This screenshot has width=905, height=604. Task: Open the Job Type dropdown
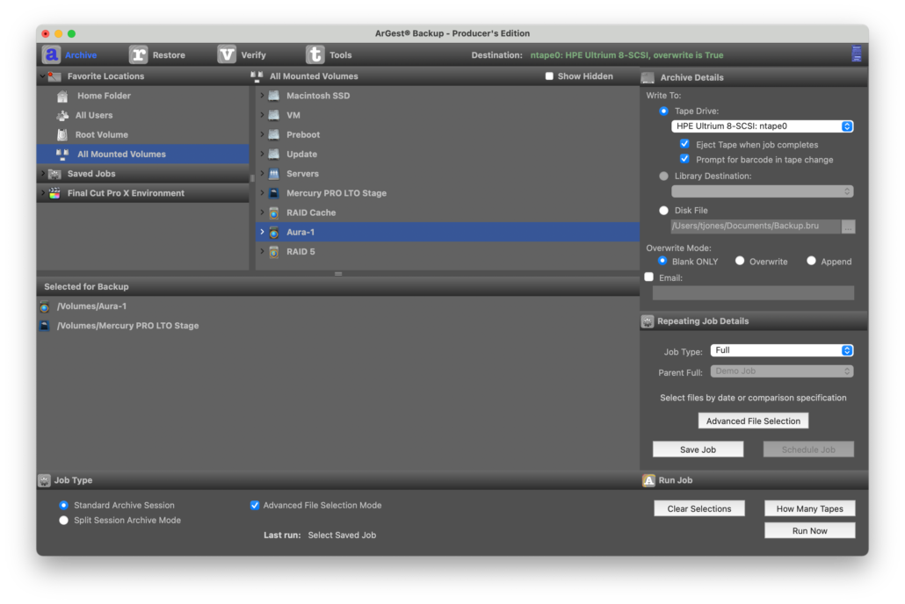coord(781,350)
